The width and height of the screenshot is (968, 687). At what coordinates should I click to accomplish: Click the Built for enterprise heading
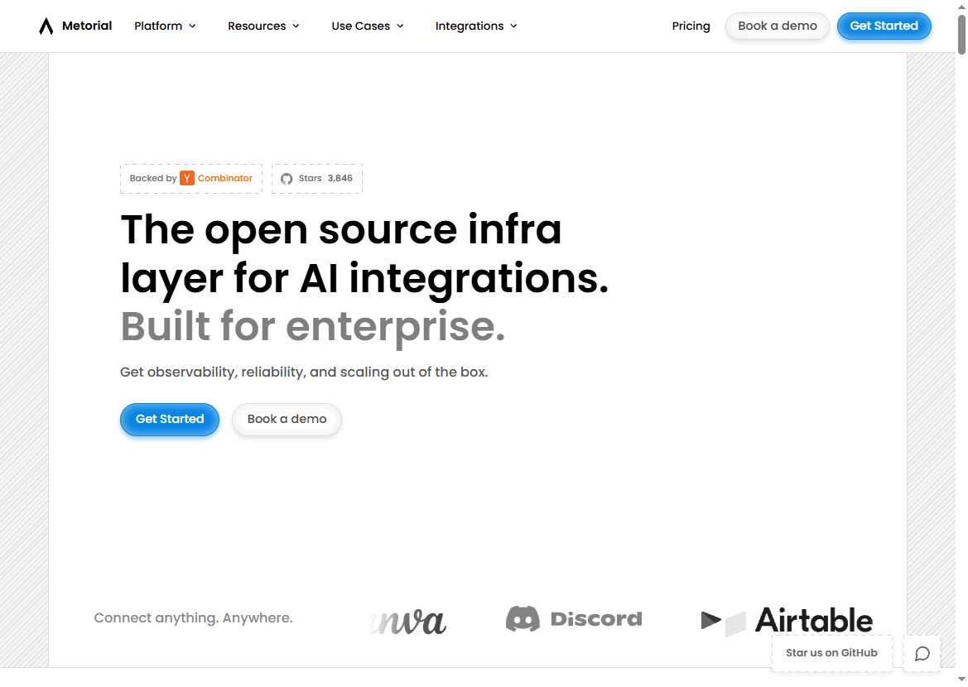312,326
